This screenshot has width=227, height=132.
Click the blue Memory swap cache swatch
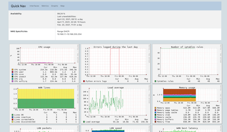[x=155, y=113]
